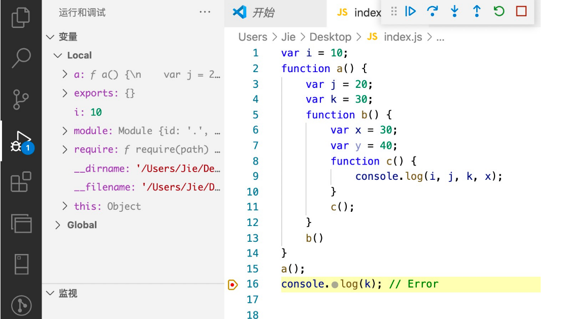Click the 'c();' call on line 11

342,207
